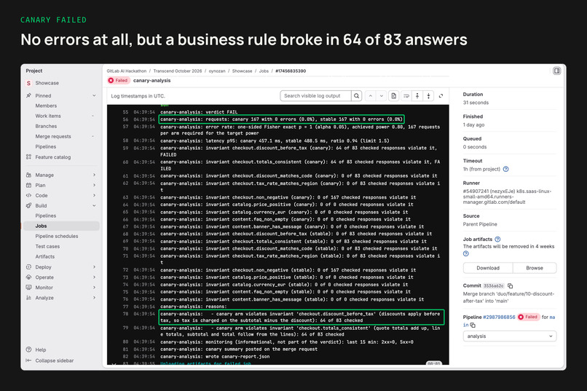587x391 pixels.
Task: Open Merge requests in the sidebar
Action: point(53,137)
